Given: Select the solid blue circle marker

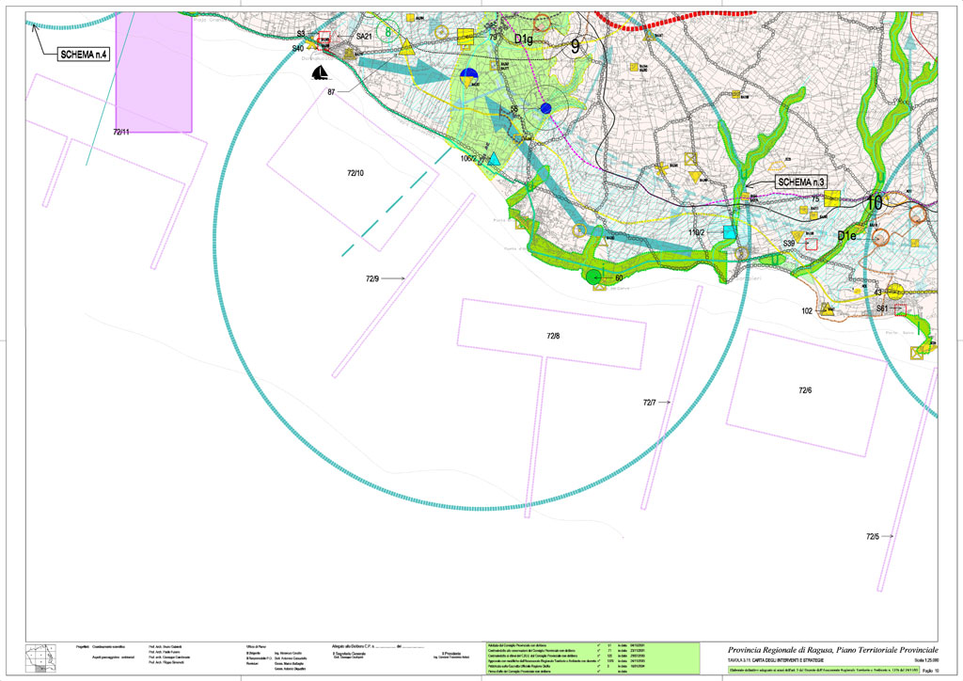Looking at the screenshot, I should click(545, 109).
